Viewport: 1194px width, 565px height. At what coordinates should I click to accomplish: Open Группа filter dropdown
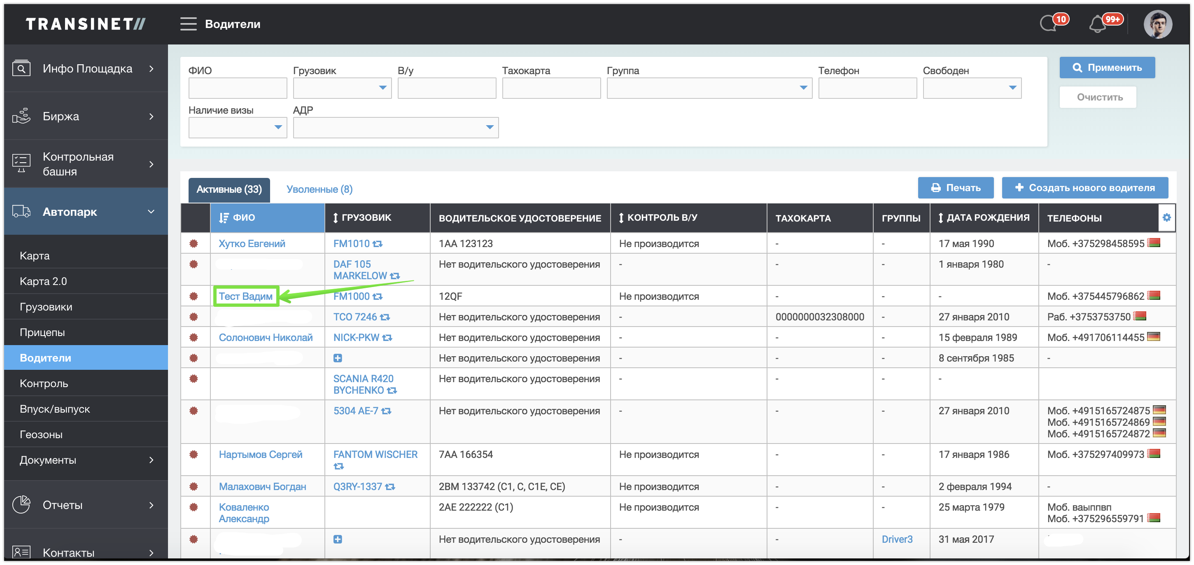click(709, 88)
